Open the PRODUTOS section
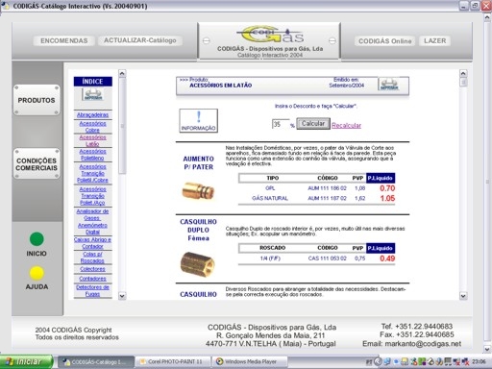The width and height of the screenshot is (492, 369). (x=37, y=100)
